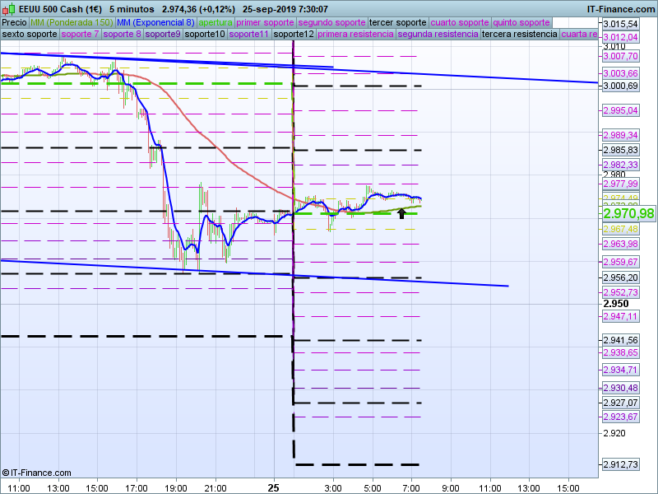Viewport: 658px width, 494px height.
Task: Select the primera resistencia legend label
Action: click(x=354, y=35)
